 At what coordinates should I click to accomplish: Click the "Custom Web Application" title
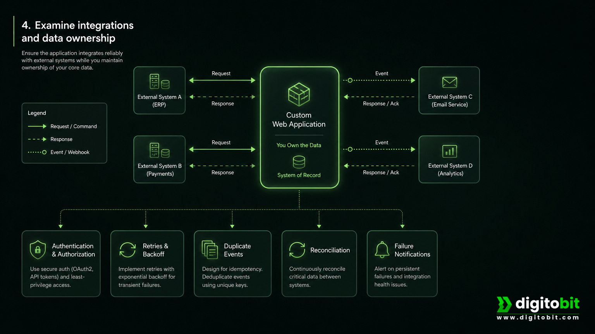click(x=299, y=120)
